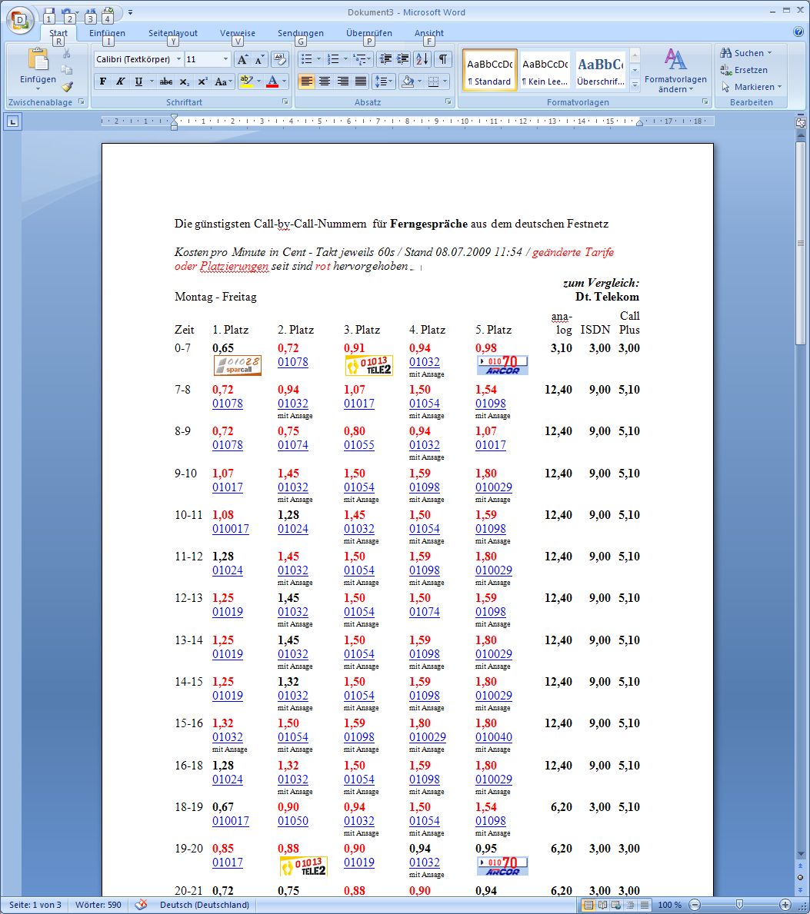Click the increase indent icon
Image resolution: width=810 pixels, height=914 pixels.
402,59
